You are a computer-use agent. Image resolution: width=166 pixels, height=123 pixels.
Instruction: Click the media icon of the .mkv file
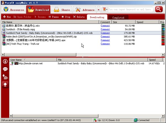pyautogui.click(x=4, y=26)
